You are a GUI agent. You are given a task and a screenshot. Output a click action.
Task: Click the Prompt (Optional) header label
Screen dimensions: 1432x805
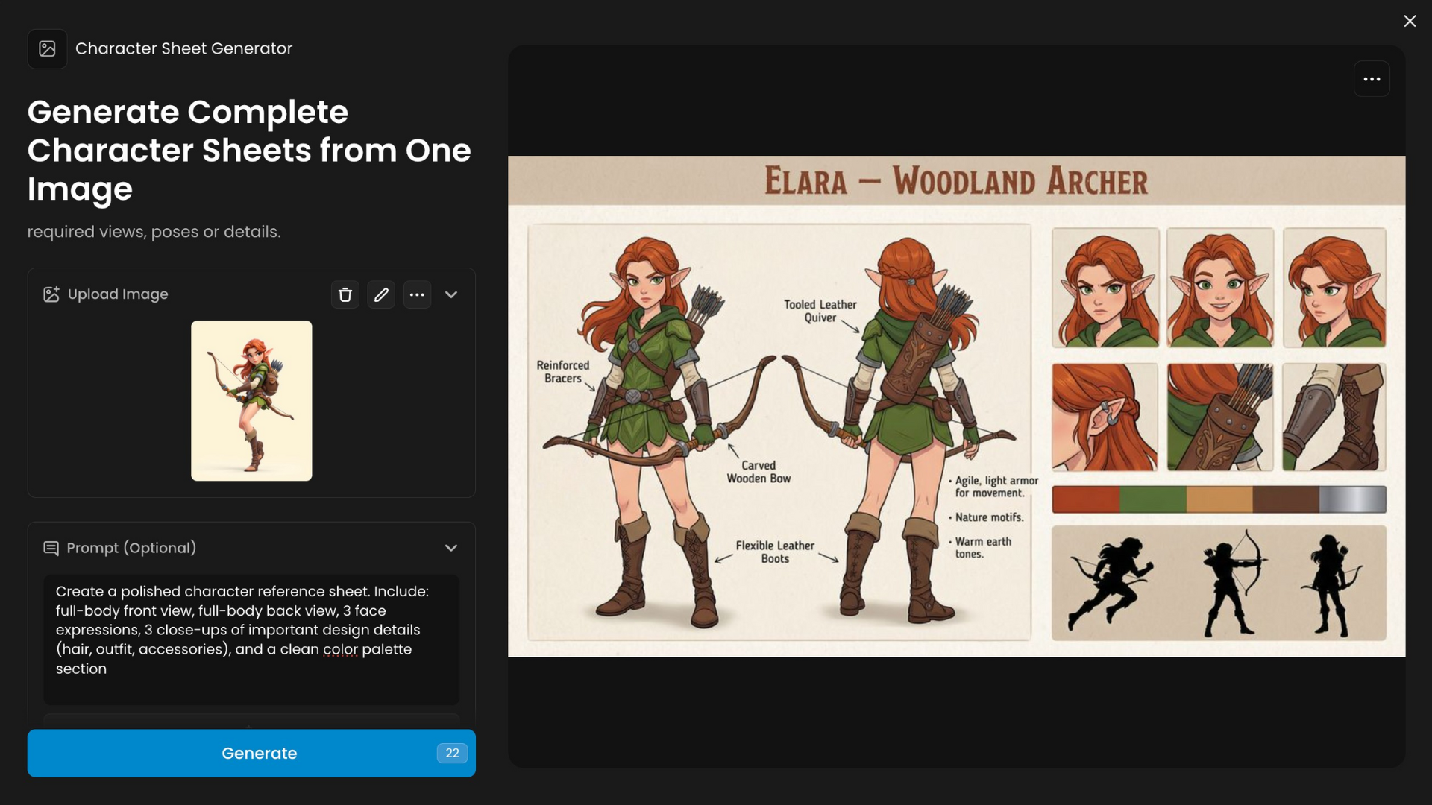(131, 548)
